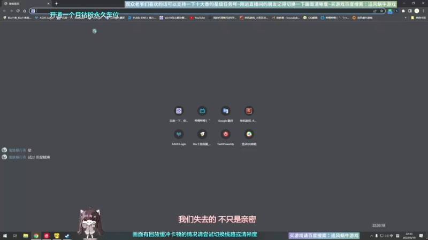The image size is (428, 240).
Task: Open File Explorer from the taskbar
Action: coord(26,236)
